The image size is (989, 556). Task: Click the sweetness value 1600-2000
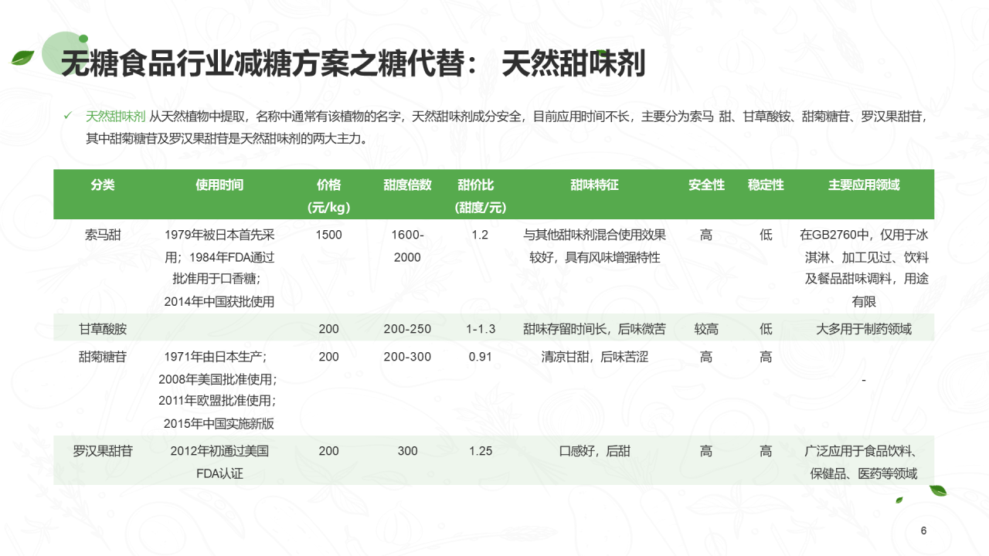click(407, 246)
